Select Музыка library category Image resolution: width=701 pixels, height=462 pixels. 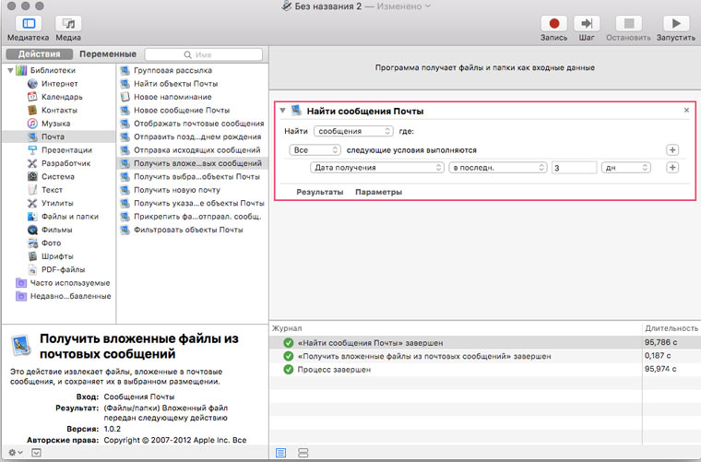tap(55, 124)
